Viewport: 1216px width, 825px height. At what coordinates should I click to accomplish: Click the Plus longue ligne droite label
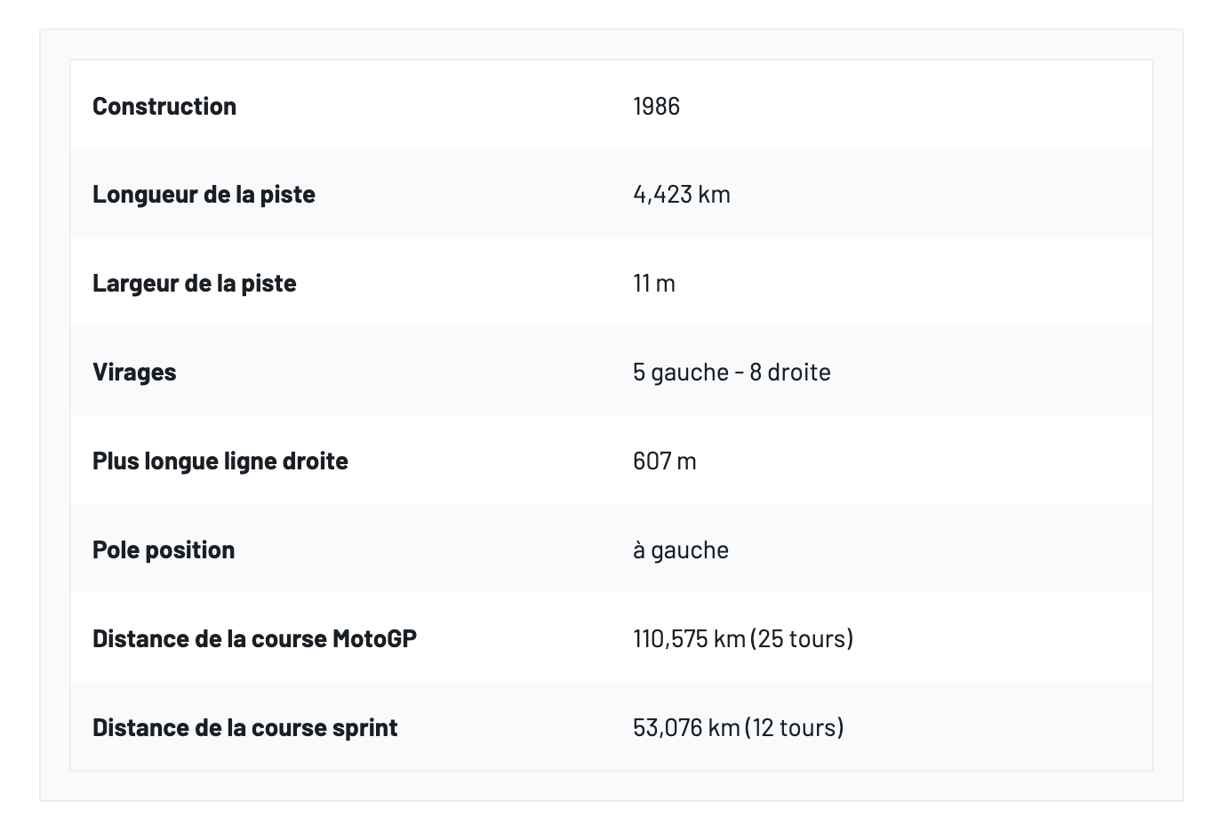tap(220, 461)
